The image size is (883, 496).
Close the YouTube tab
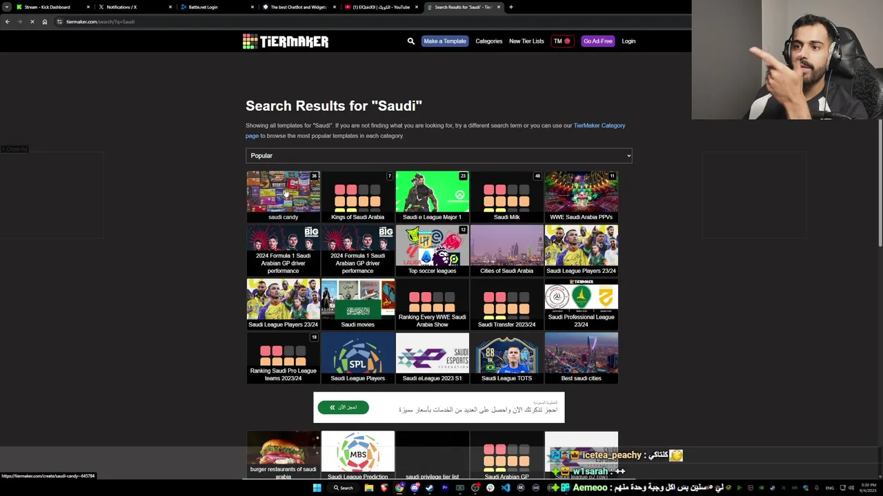(417, 7)
